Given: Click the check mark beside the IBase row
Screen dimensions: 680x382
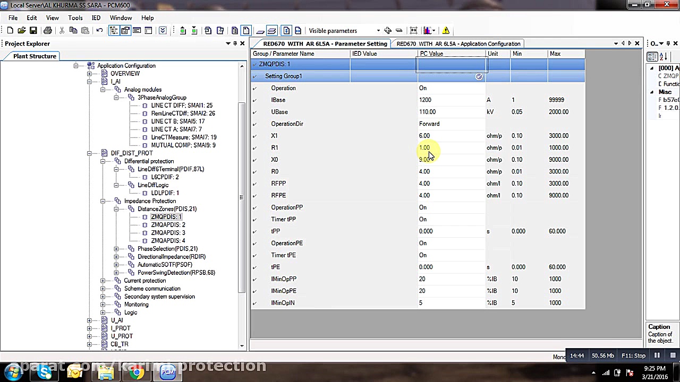Looking at the screenshot, I should tap(255, 100).
